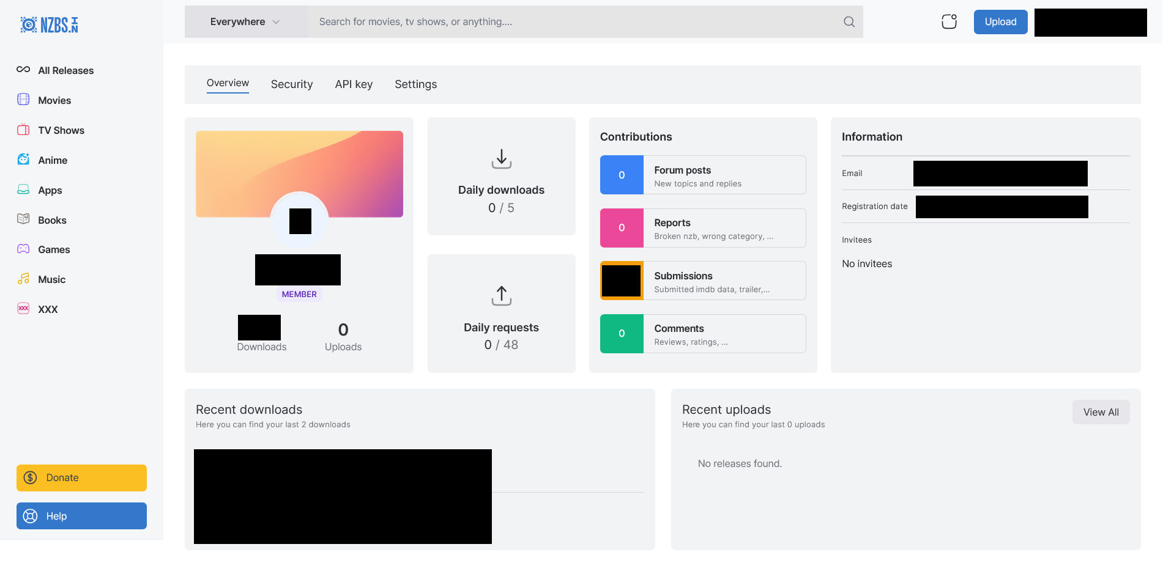
Task: Click the Daily requests 0 / 48 value
Action: (502, 345)
